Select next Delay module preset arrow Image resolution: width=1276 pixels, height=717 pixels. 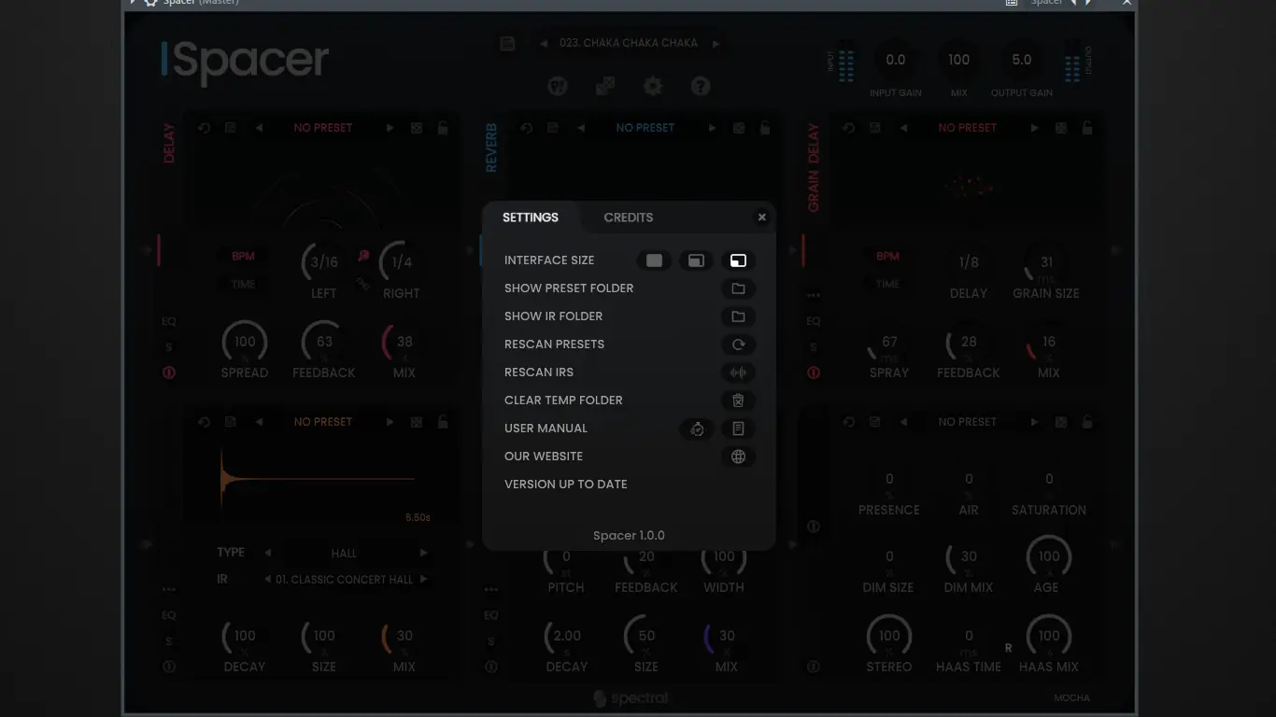tap(390, 128)
